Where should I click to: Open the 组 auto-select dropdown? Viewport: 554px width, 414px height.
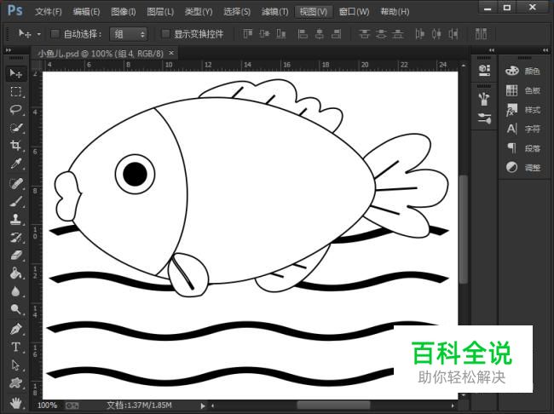(x=129, y=34)
